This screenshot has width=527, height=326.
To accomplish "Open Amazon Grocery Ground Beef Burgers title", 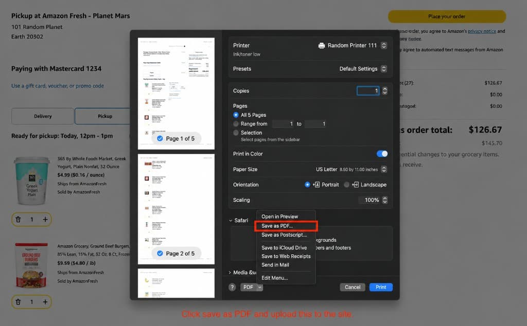I will (x=93, y=250).
